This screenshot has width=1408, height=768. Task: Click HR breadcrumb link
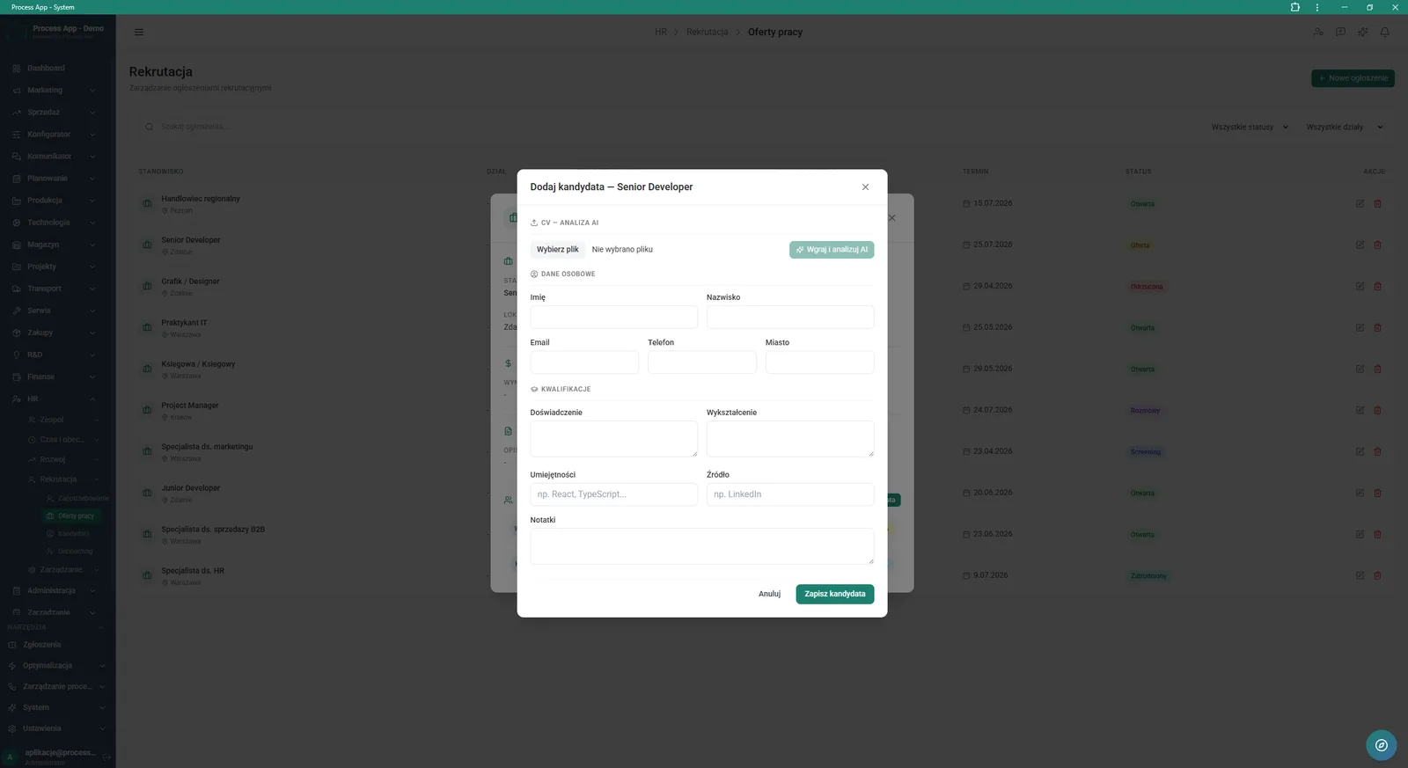(x=661, y=33)
